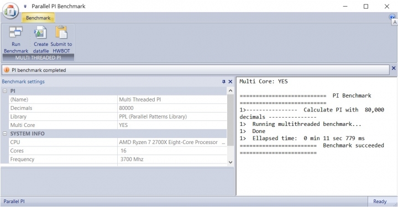Open quick access toolbar customize arrow
398x207 pixels.
coord(25,6)
